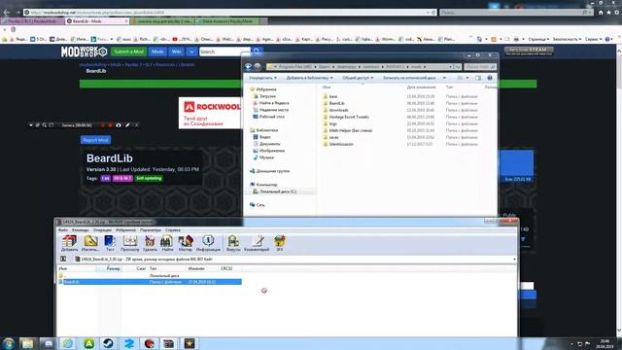Click WinRAR SFX toolbar icon
Image resolution: width=622 pixels, height=350 pixels.
[x=280, y=243]
